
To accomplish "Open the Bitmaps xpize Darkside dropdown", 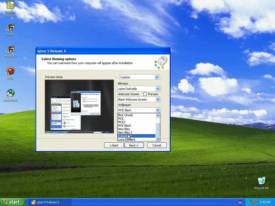I will point(139,89).
